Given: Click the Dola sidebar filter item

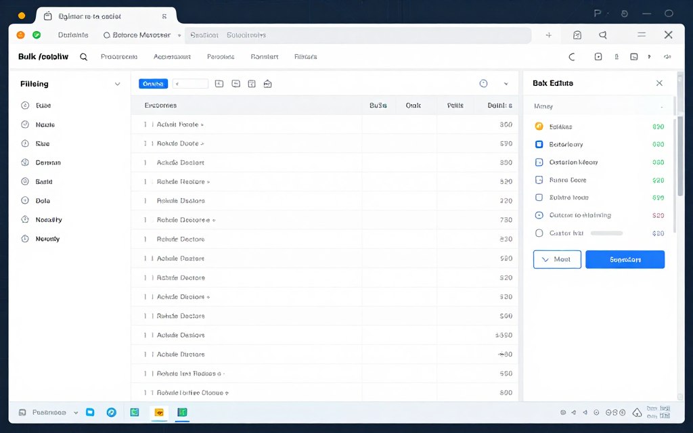Looking at the screenshot, I should pyautogui.click(x=43, y=200).
